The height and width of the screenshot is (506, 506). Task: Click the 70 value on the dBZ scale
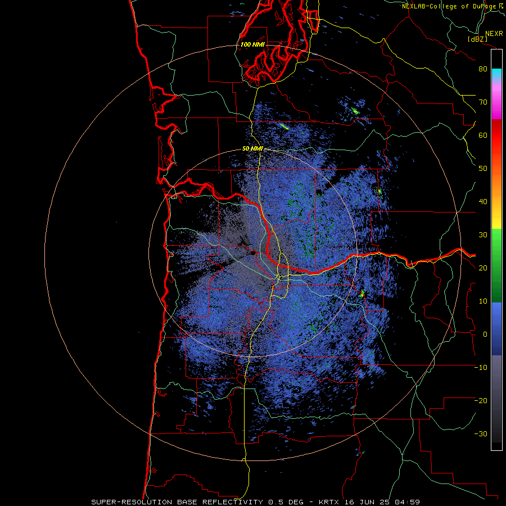tap(483, 102)
